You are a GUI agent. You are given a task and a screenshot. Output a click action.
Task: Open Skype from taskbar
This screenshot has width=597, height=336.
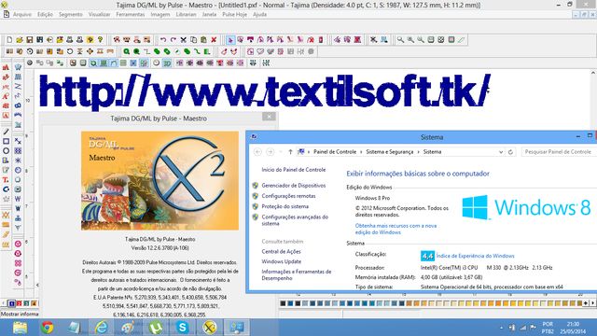coord(183,328)
